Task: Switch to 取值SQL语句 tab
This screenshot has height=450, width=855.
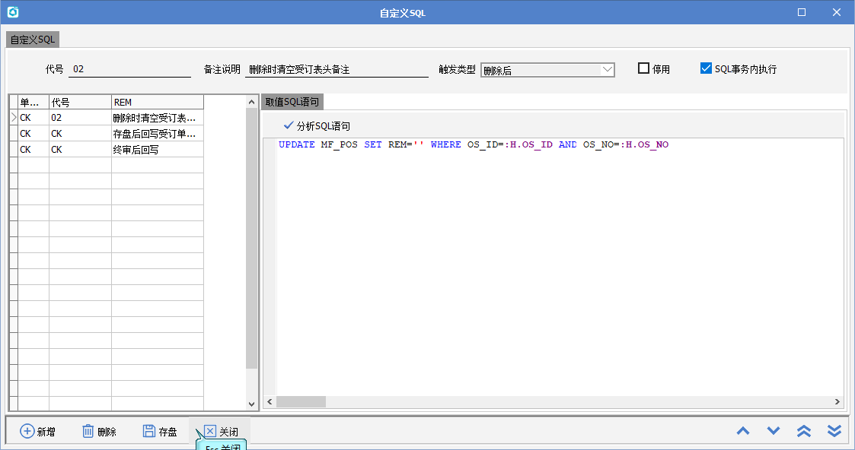Action: 292,102
